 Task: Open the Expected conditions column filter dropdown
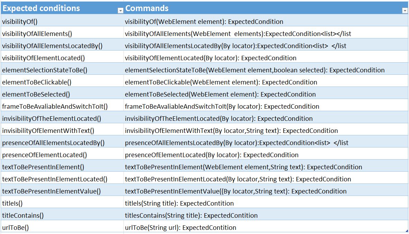tap(120, 11)
